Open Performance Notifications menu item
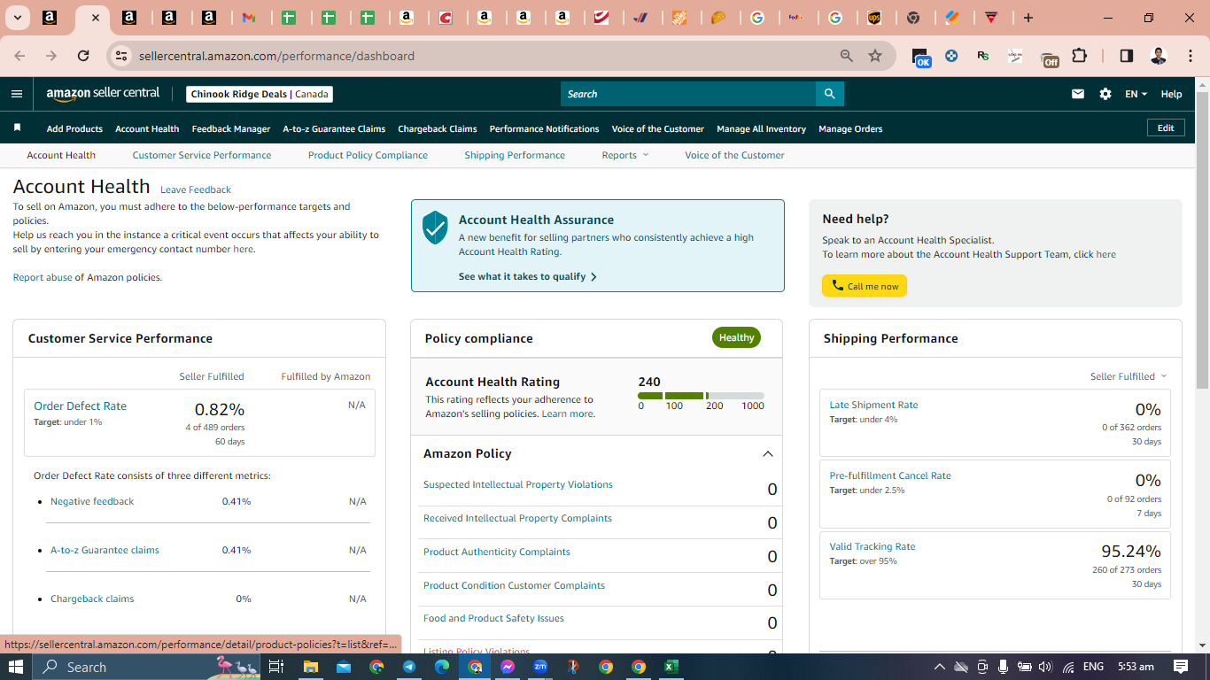Image resolution: width=1210 pixels, height=680 pixels. [544, 128]
